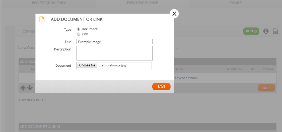Image resolution: width=282 pixels, height=132 pixels.
Task: Click the Advanced Polls heading
Action: (32, 100)
